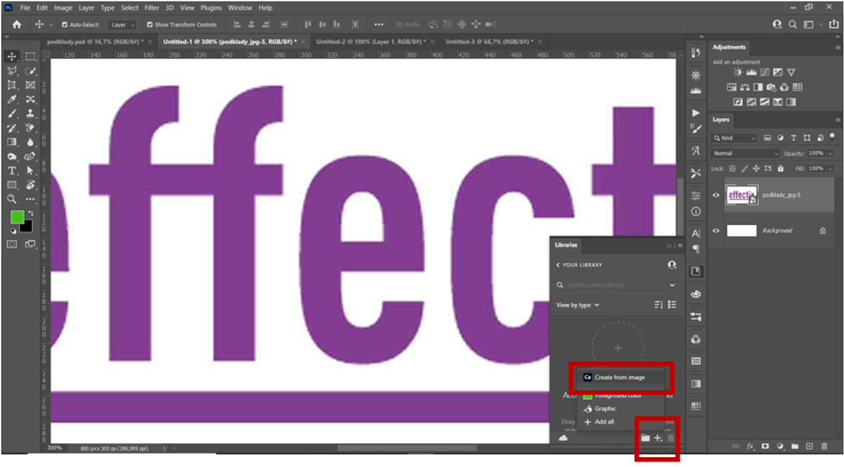
Task: Open the Auto-Select Layer dropdown
Action: 123,25
